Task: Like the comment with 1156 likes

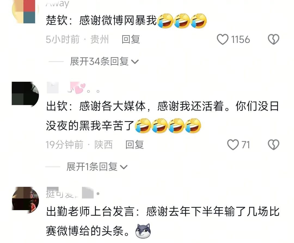Action: (x=223, y=39)
